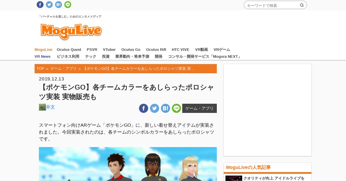The width and height of the screenshot is (346, 181).
Task: Open Oculus Quest menu item
Action: click(69, 50)
